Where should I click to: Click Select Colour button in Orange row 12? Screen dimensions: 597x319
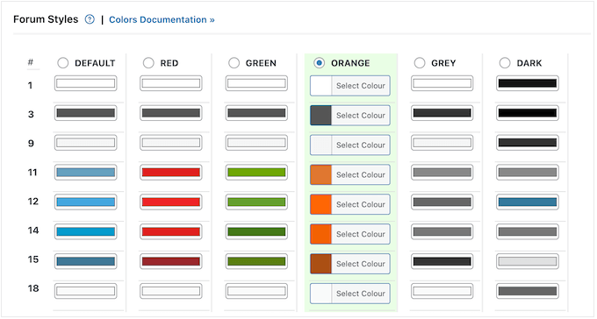click(x=361, y=204)
